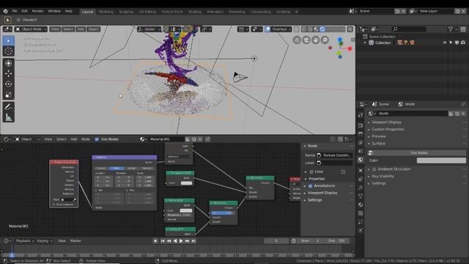Screen dimensions: 469x264
Task: Expand the Collection tree row
Action: pos(365,43)
